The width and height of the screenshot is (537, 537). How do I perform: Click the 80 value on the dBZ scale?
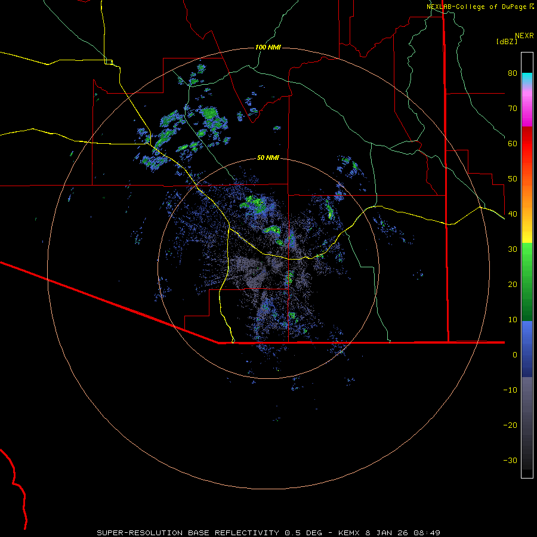pyautogui.click(x=513, y=73)
